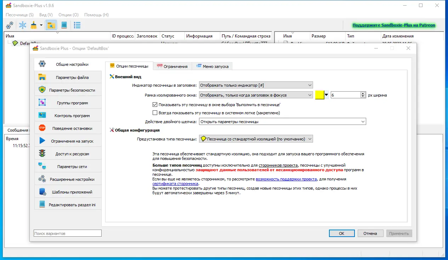Sort by ID процесса column header
Screen dimensions: 448x260
(x=123, y=36)
